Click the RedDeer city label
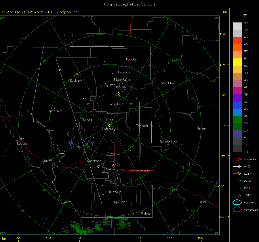Viewport: 259px width, 242px height. [122, 87]
